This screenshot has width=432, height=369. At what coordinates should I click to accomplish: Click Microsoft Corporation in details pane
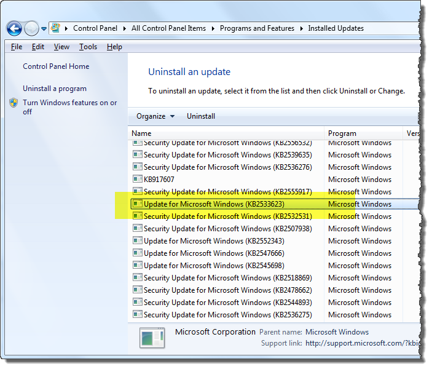click(215, 331)
